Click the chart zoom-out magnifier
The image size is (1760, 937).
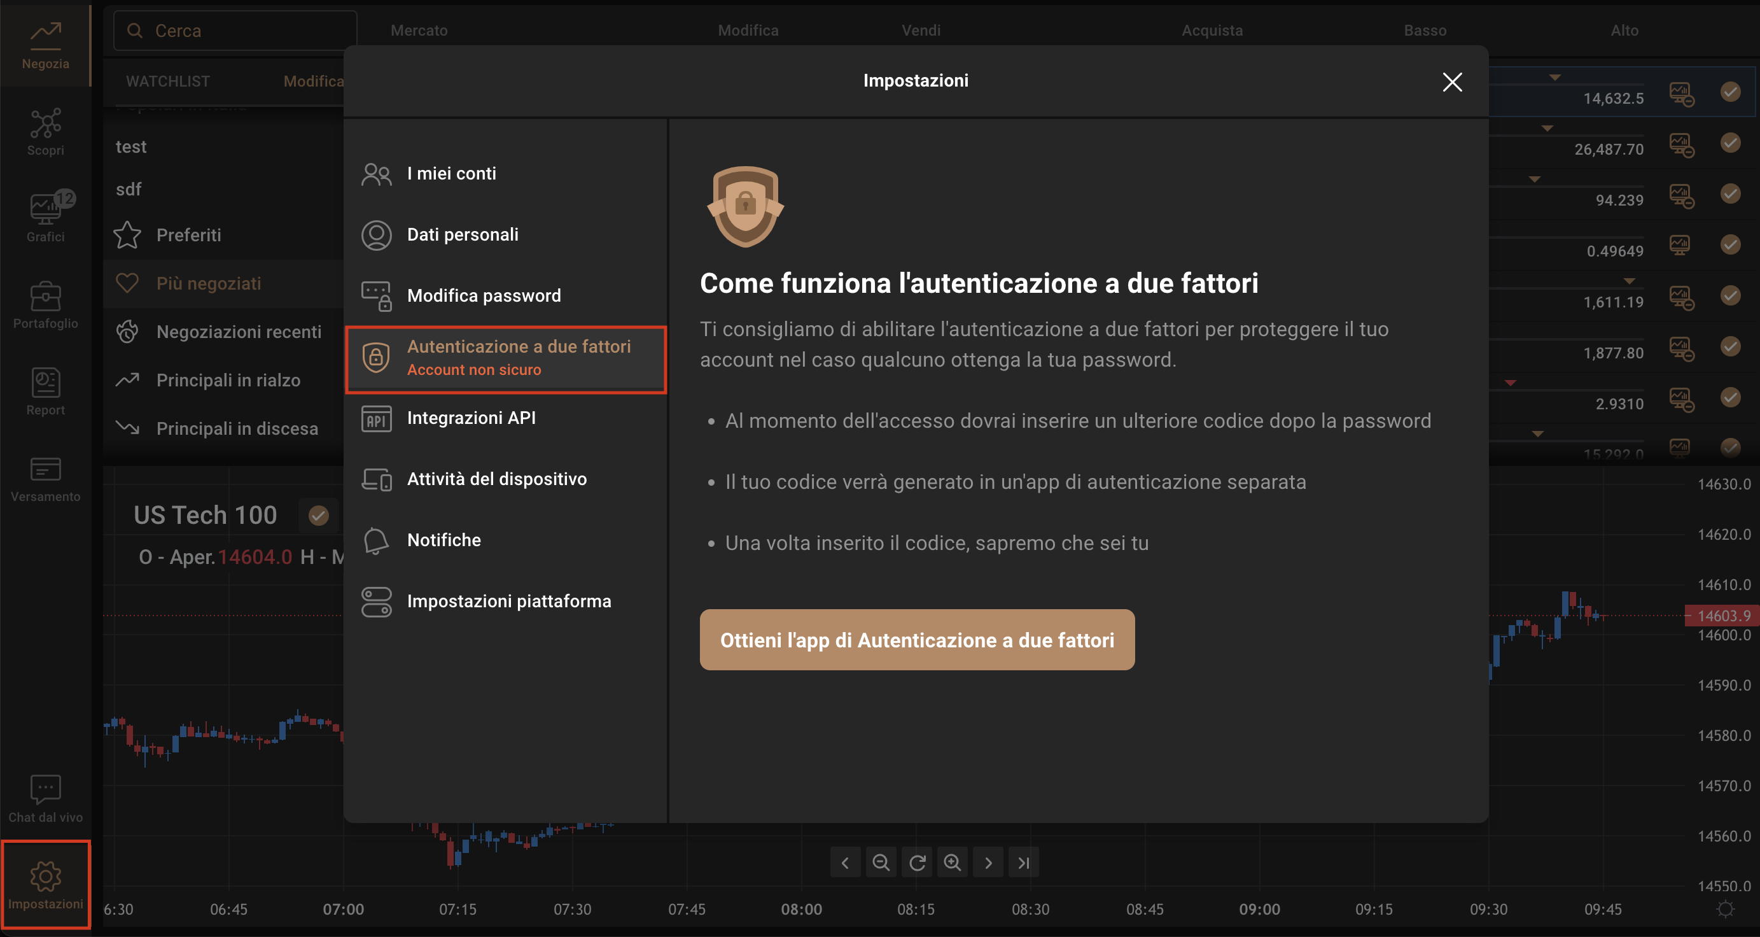pos(881,863)
